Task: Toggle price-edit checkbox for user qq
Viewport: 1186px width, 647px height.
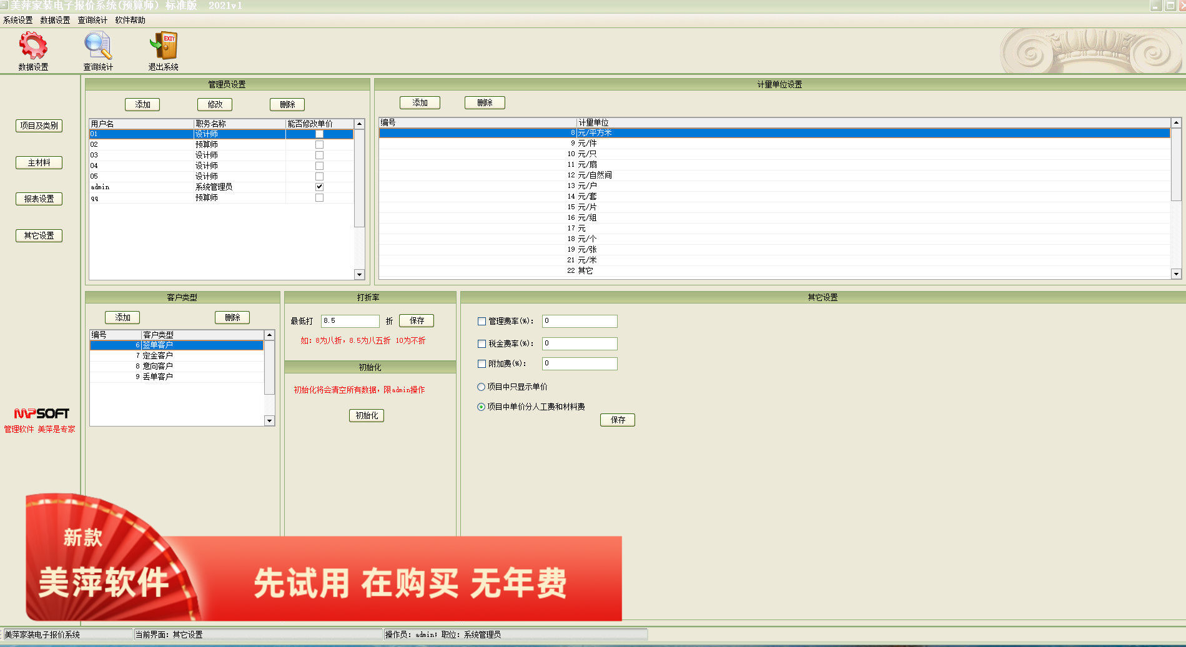Action: coord(319,197)
